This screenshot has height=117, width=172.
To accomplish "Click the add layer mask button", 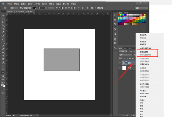I will pyautogui.click(x=130, y=116).
